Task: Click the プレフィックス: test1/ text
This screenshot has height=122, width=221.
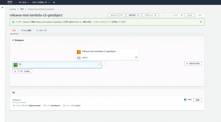Action: click(71, 106)
